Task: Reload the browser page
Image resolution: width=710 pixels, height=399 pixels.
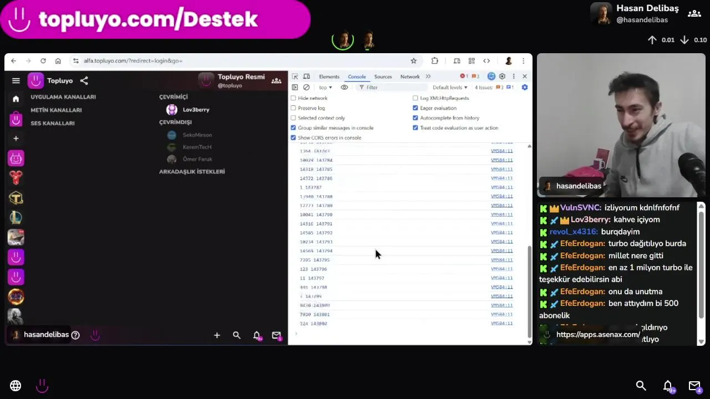Action: [x=43, y=61]
